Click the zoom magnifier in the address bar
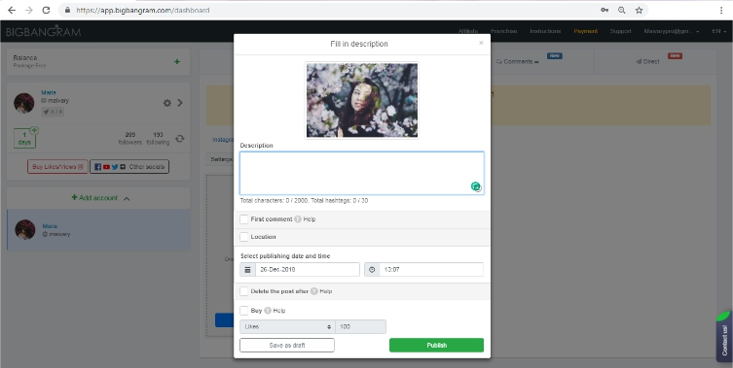The width and height of the screenshot is (733, 368). tap(622, 10)
